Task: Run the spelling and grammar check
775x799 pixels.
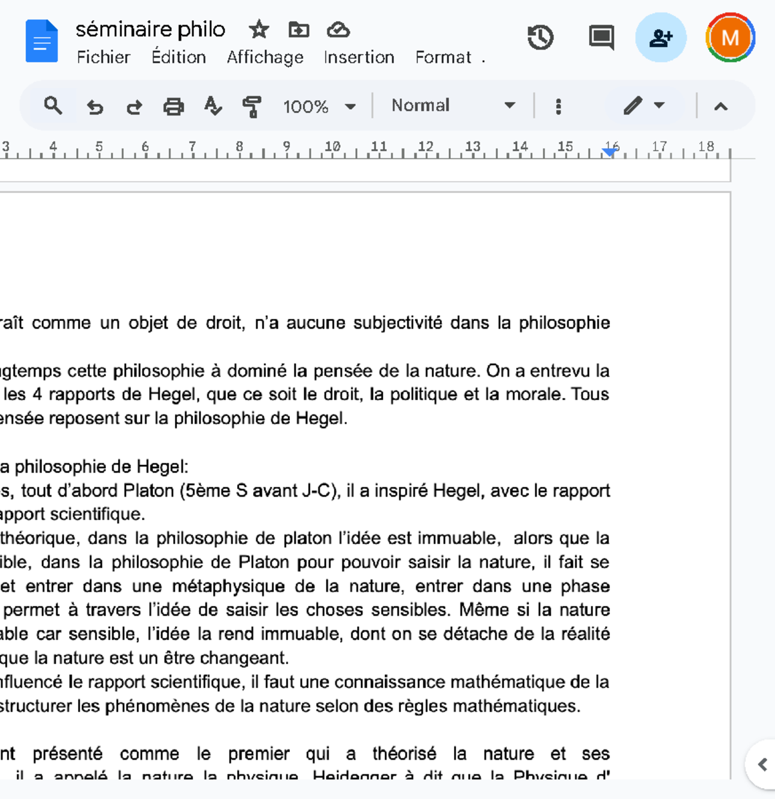Action: click(x=213, y=107)
